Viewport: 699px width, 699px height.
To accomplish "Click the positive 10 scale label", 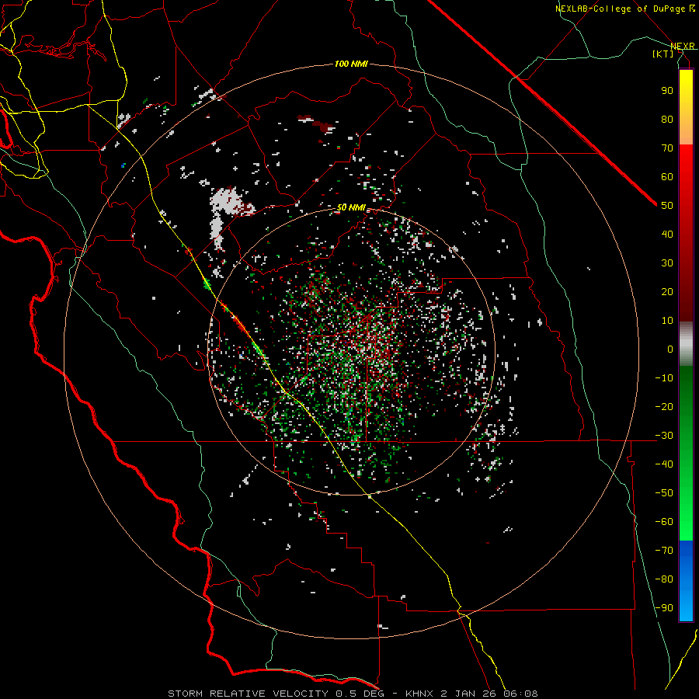I will (667, 320).
